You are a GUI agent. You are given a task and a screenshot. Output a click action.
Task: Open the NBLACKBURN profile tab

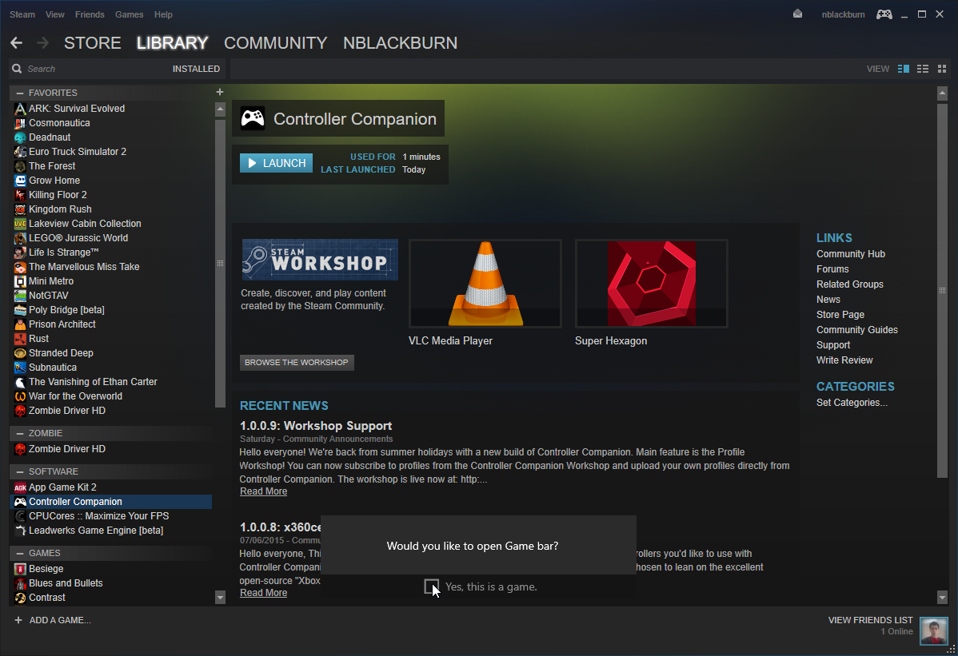(400, 42)
